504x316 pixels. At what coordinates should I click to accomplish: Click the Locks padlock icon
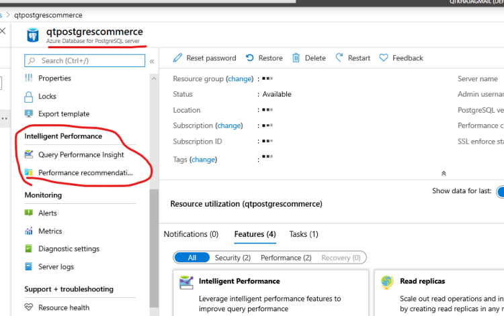(x=29, y=97)
